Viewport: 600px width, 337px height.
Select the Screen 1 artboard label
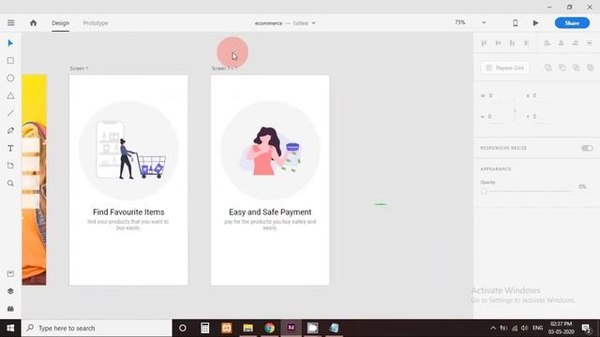[79, 68]
